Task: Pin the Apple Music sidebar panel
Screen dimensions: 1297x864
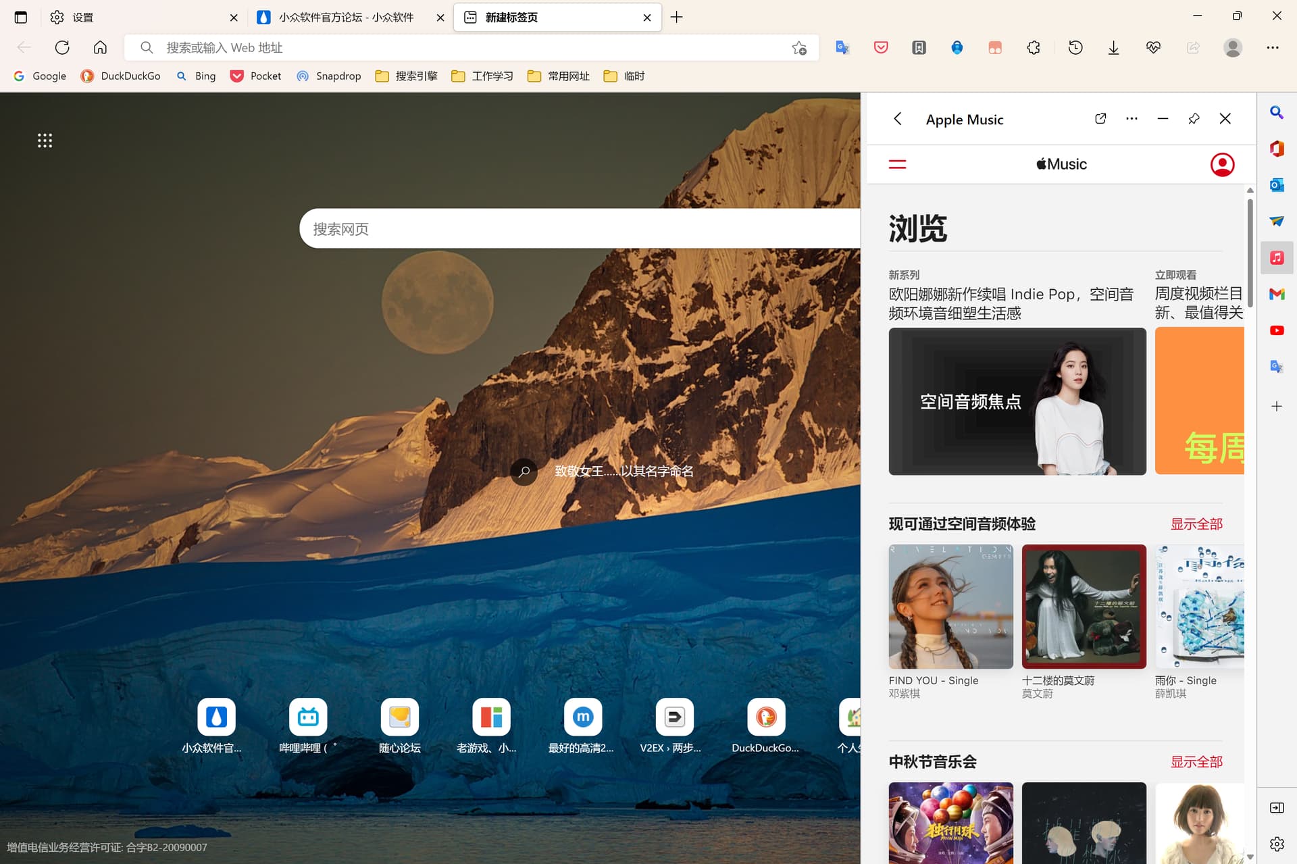Action: pyautogui.click(x=1194, y=119)
